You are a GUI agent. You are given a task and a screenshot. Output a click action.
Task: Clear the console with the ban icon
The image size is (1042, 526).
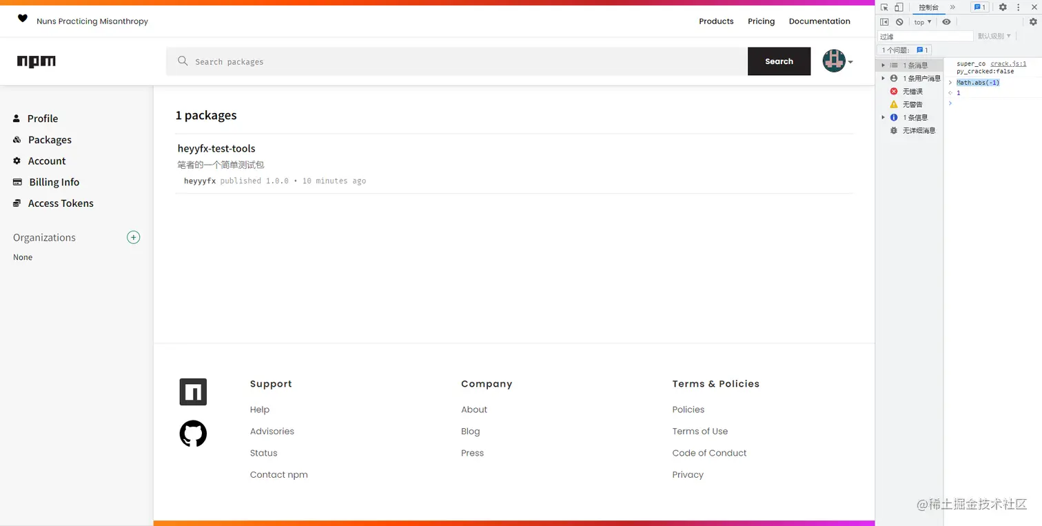click(x=899, y=22)
